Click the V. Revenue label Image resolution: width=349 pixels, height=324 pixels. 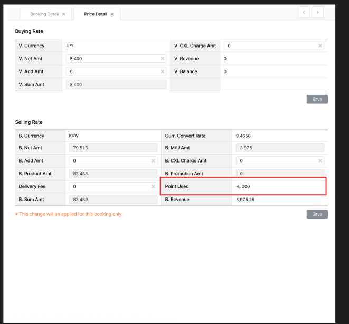point(186,59)
